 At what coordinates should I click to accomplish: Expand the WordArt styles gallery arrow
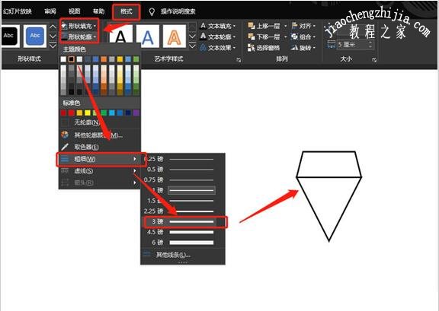[x=192, y=46]
